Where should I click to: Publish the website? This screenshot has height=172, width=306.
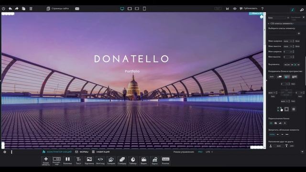pos(249,9)
